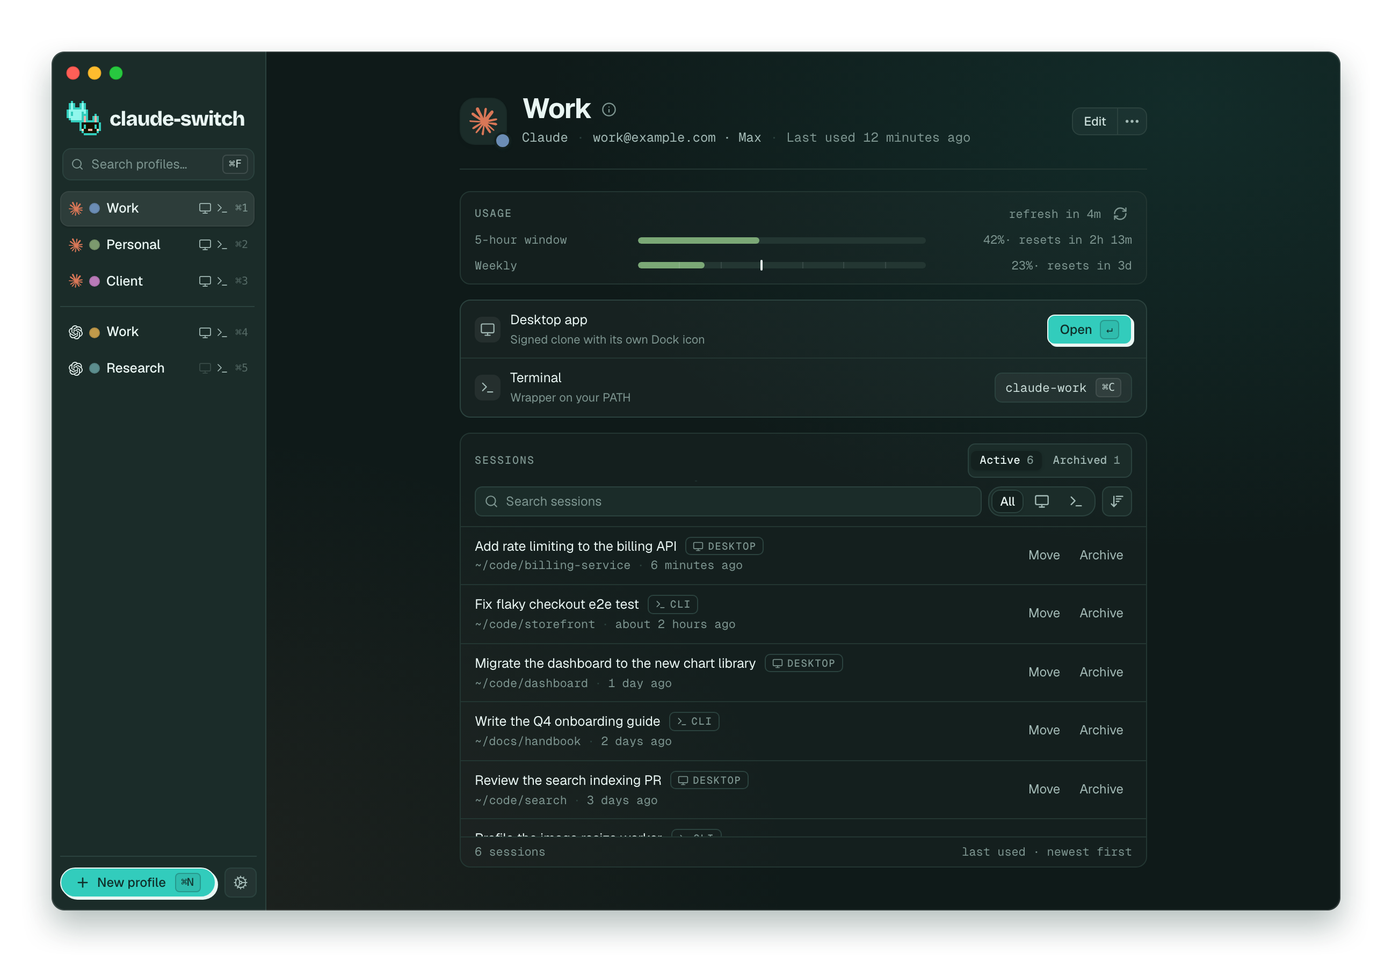Switch to the Archived sessions tab

(x=1086, y=461)
